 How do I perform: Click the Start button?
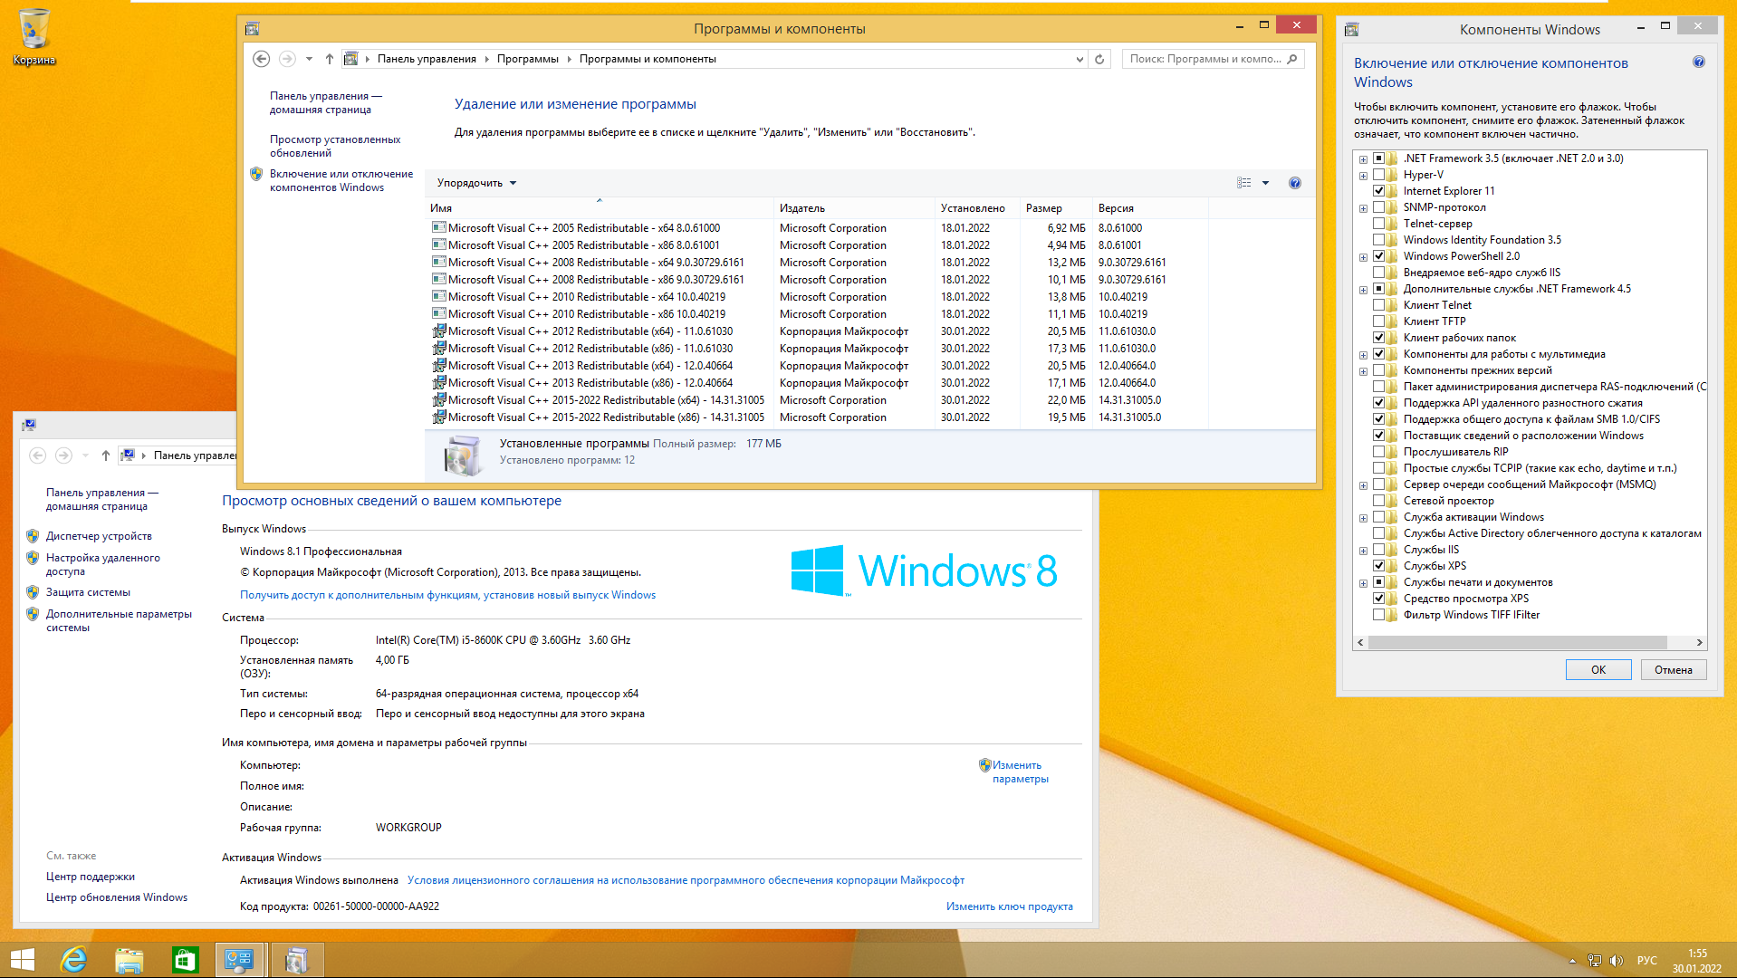coord(23,960)
